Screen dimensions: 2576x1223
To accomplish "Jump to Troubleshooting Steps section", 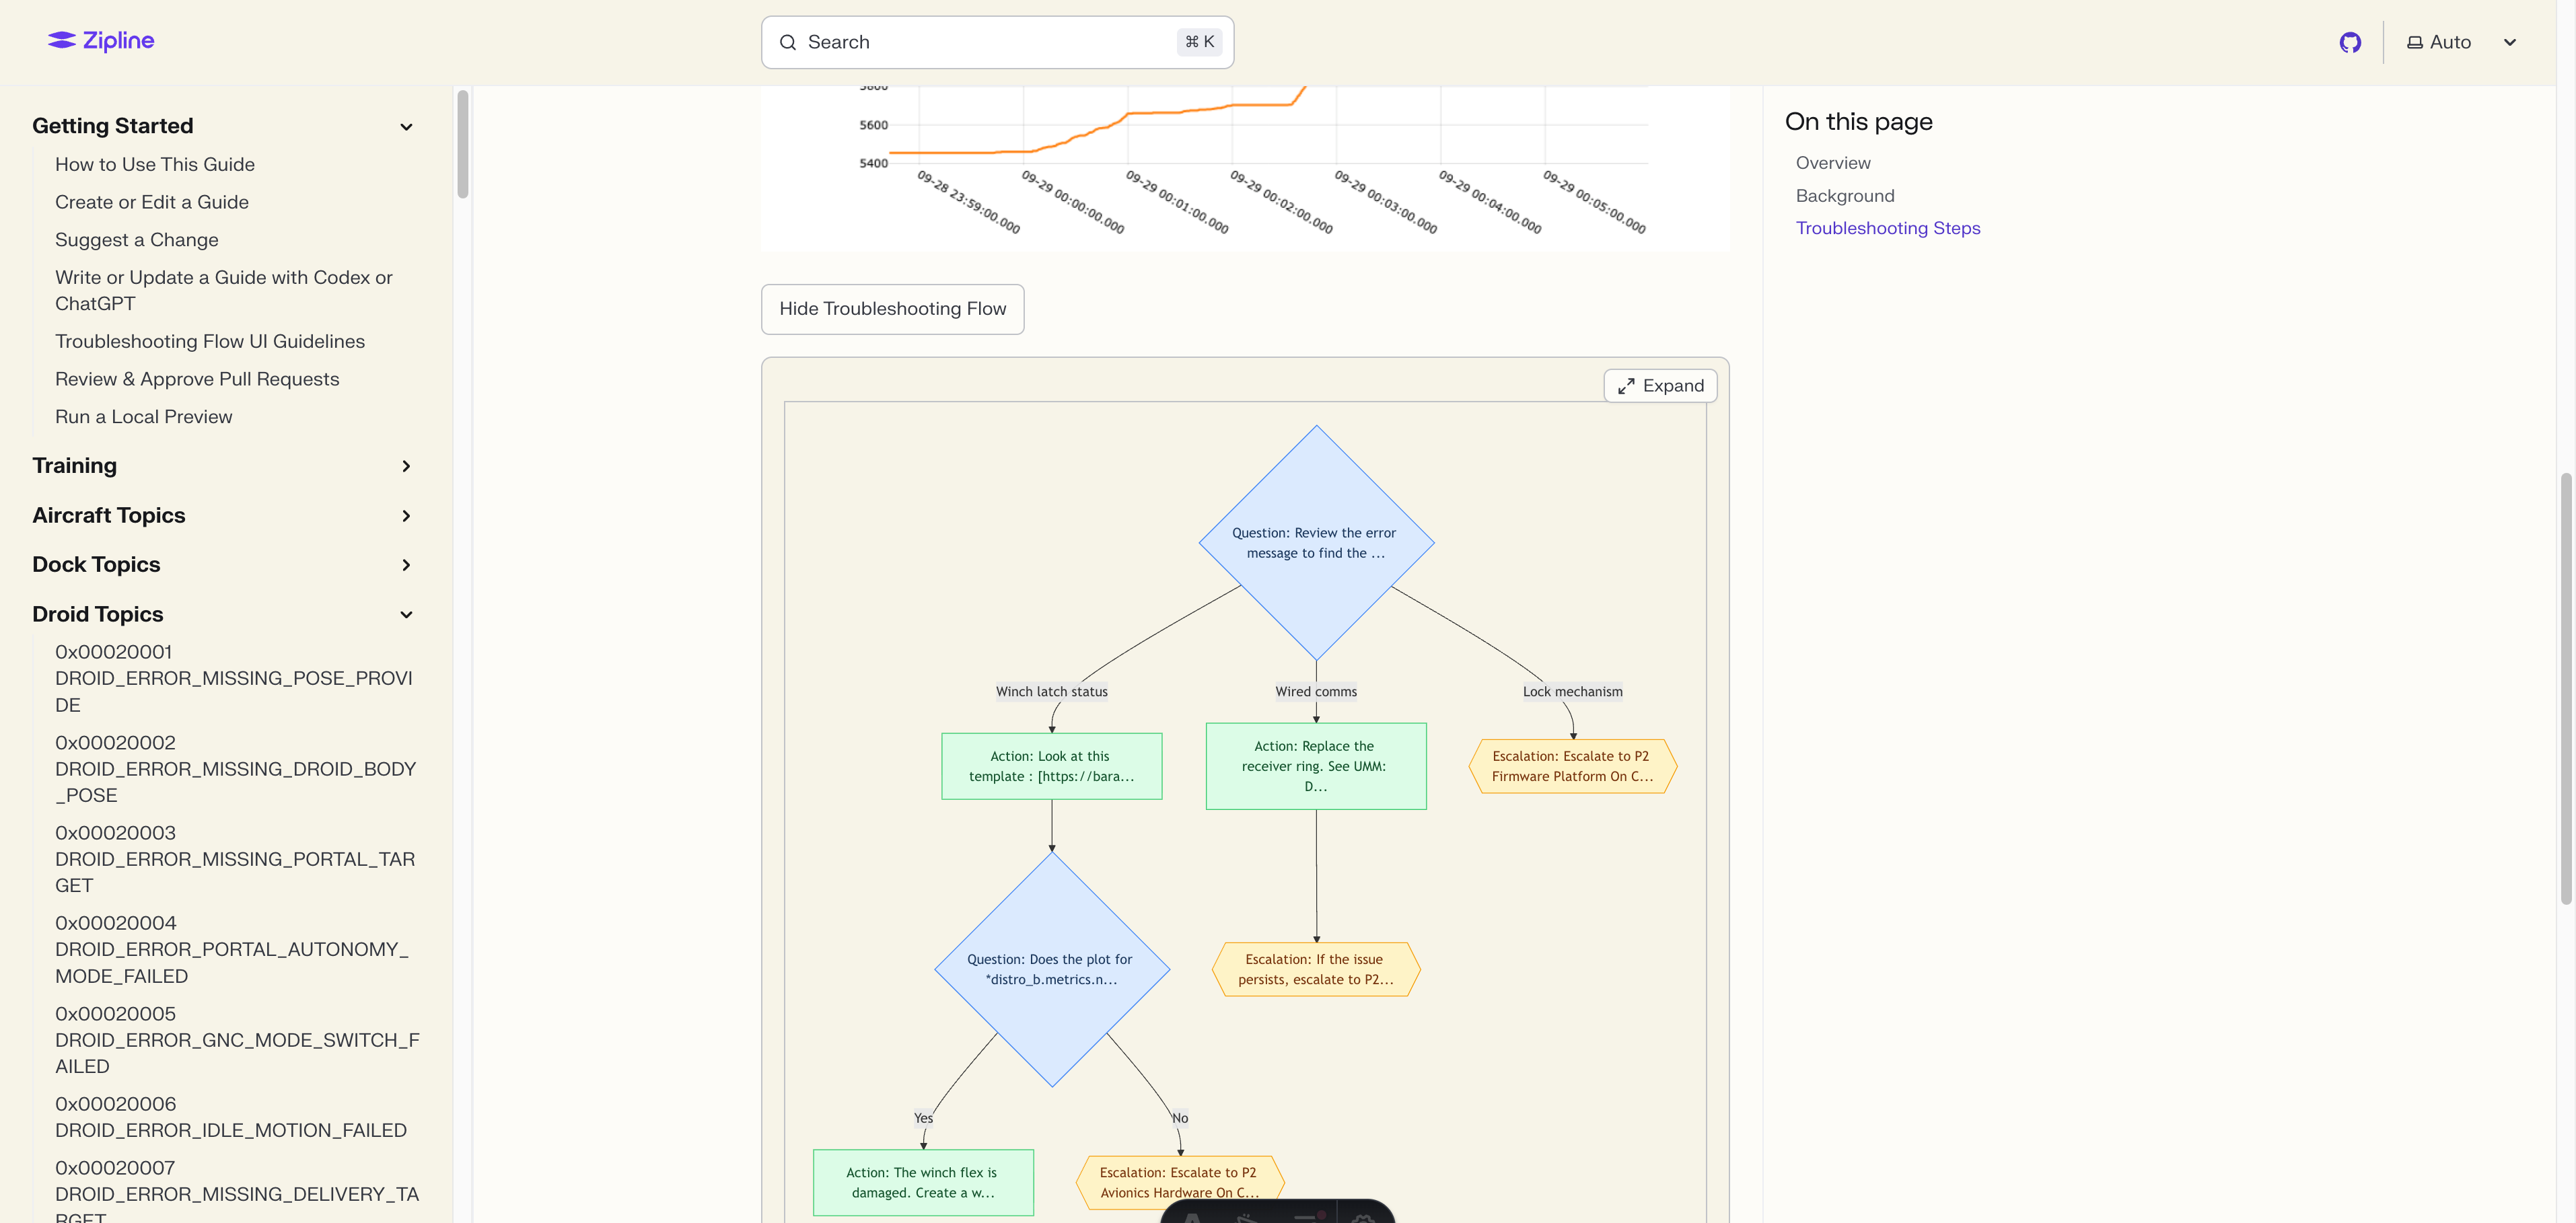I will tap(1888, 228).
